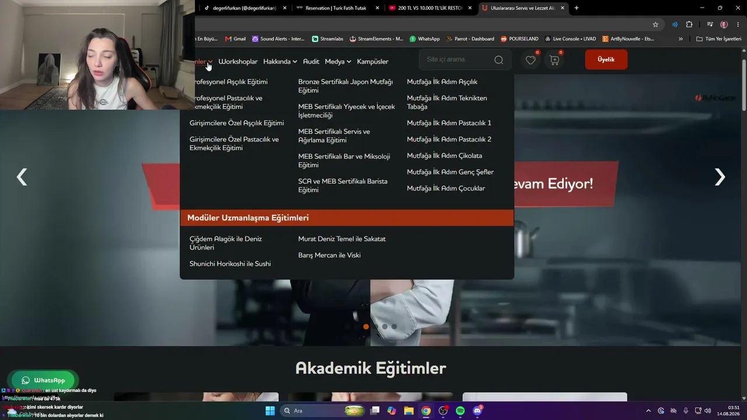
Task: Switch to the 200 TL VS 10.000 TL tab
Action: [430, 8]
